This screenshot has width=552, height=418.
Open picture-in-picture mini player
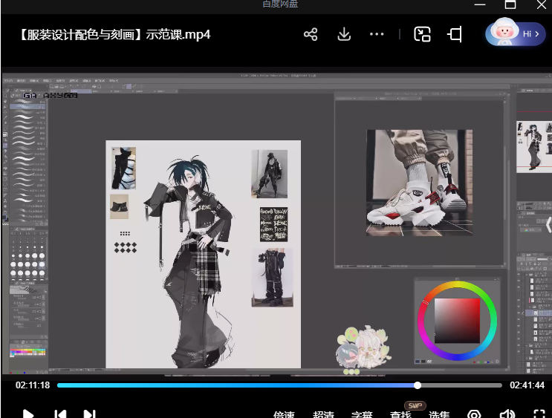423,34
